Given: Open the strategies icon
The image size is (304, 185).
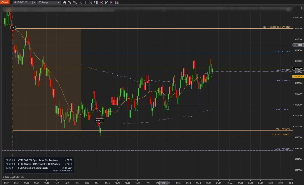Looking at the screenshot, I should tap(111, 2).
